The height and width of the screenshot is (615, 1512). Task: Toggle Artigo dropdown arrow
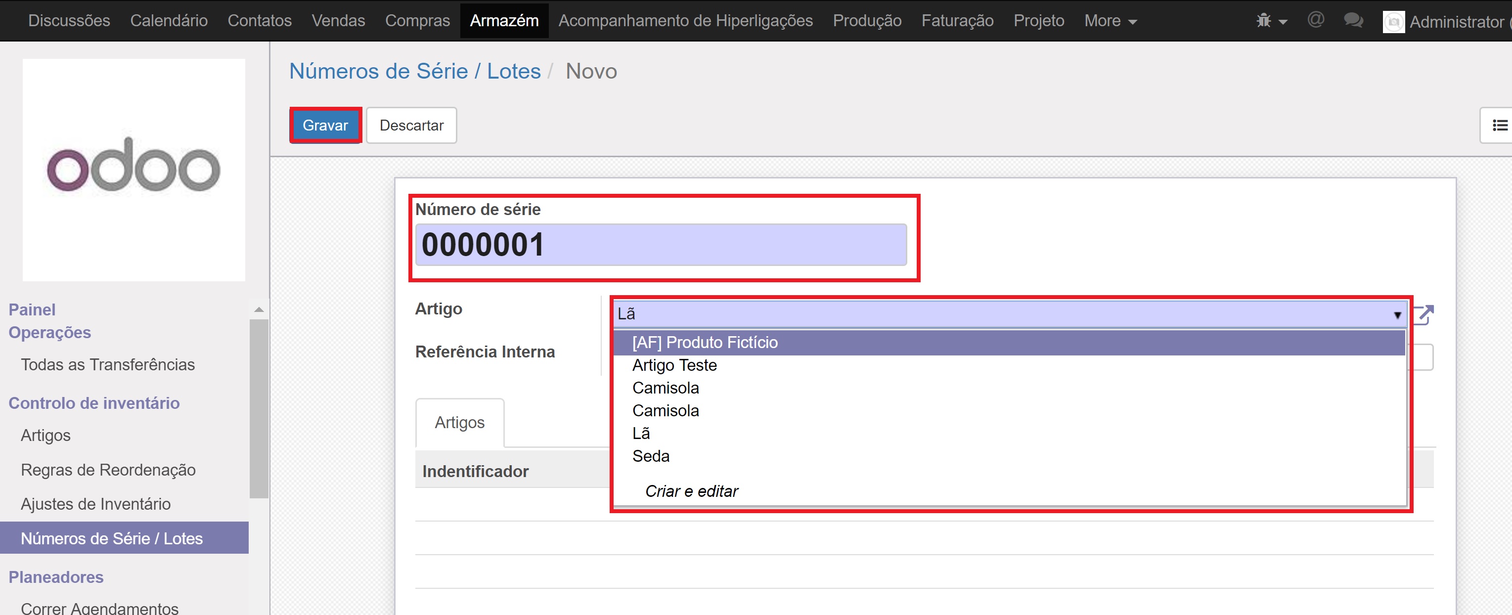pos(1397,315)
